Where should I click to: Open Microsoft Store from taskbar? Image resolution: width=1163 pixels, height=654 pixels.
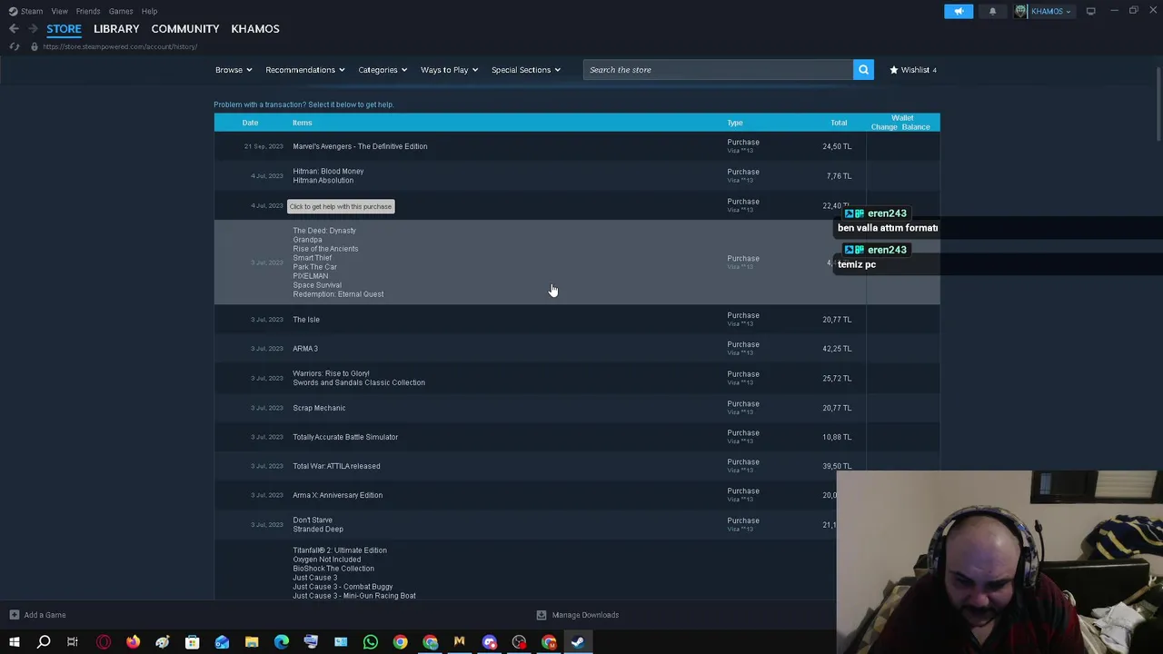(x=192, y=643)
